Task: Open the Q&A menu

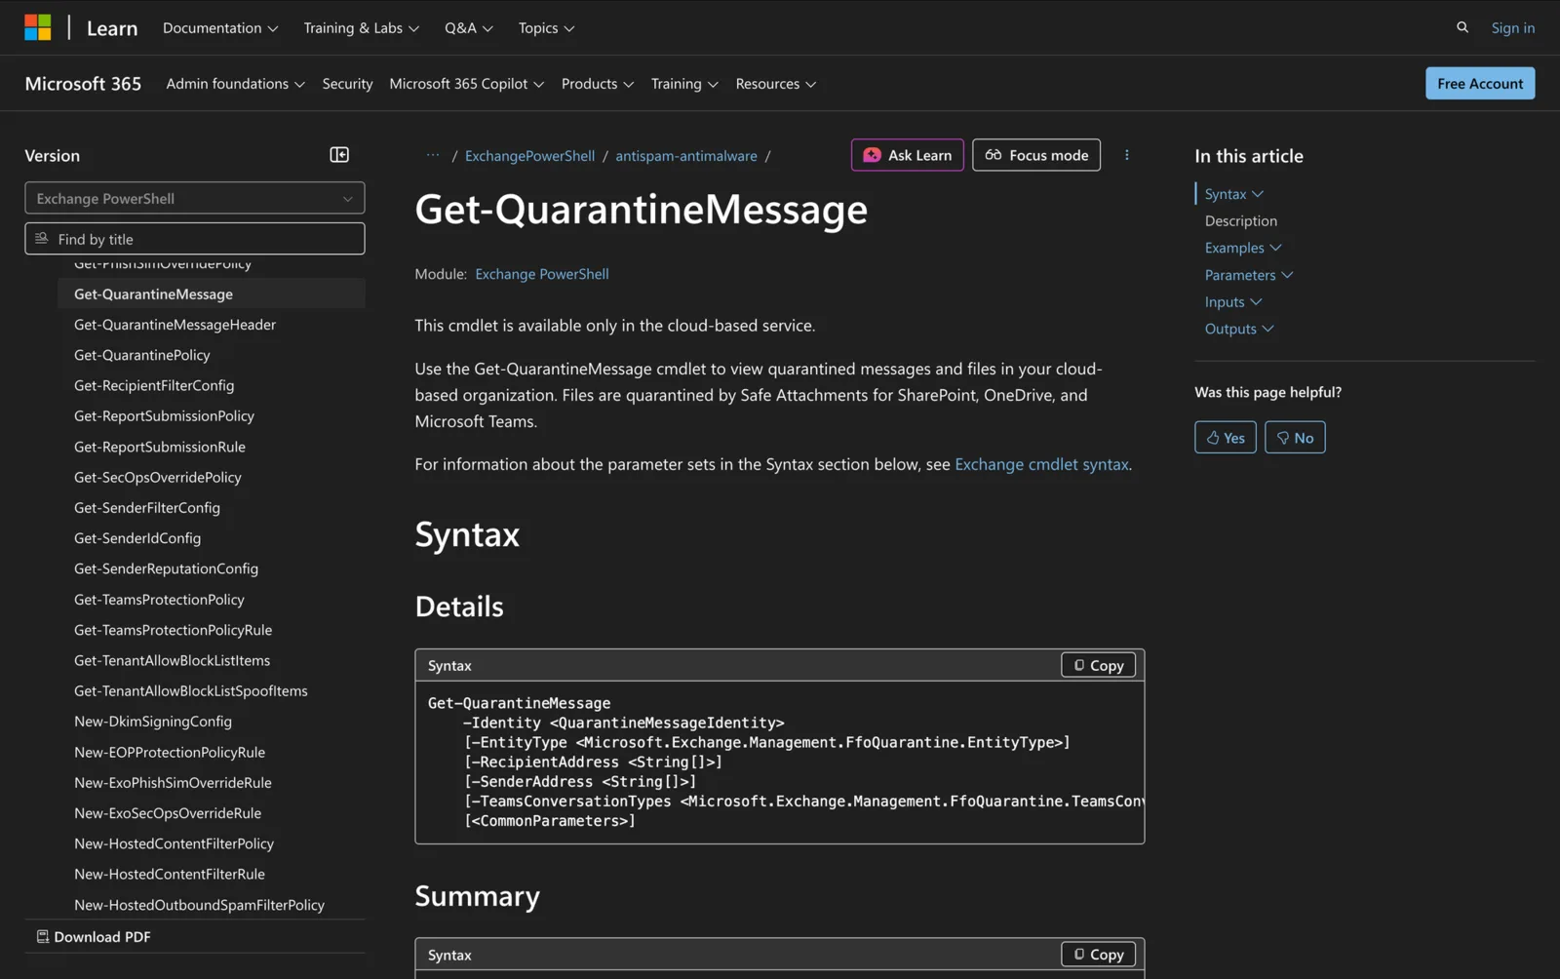Action: pyautogui.click(x=469, y=28)
